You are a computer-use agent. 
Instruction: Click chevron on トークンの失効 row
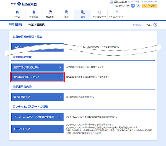[x=60, y=129]
